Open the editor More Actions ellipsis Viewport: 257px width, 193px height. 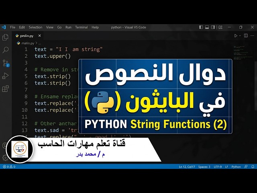(x=252, y=36)
